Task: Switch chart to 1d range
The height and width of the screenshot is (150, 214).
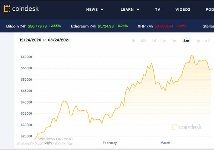Action: [x=154, y=41]
